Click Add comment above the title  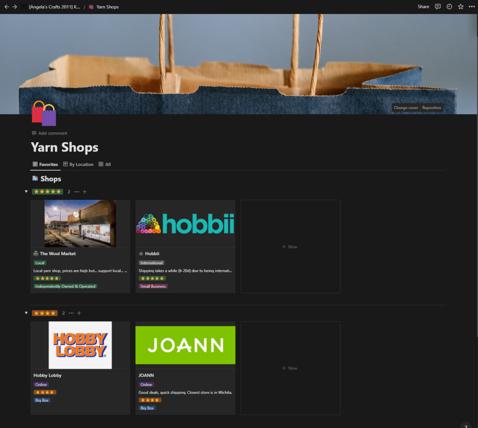(x=49, y=133)
